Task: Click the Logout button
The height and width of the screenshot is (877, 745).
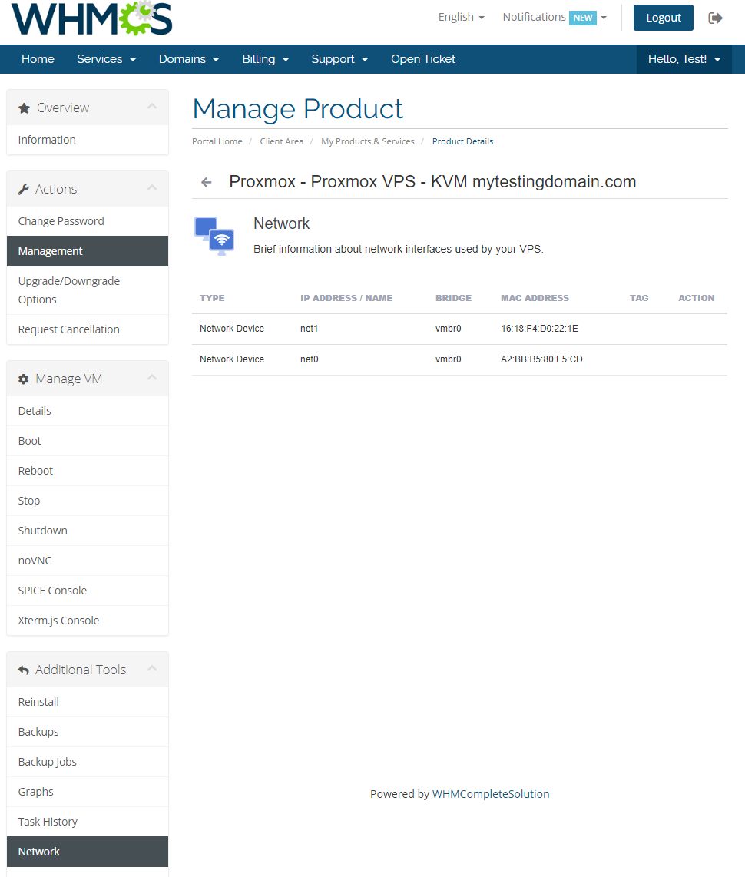Action: tap(664, 18)
